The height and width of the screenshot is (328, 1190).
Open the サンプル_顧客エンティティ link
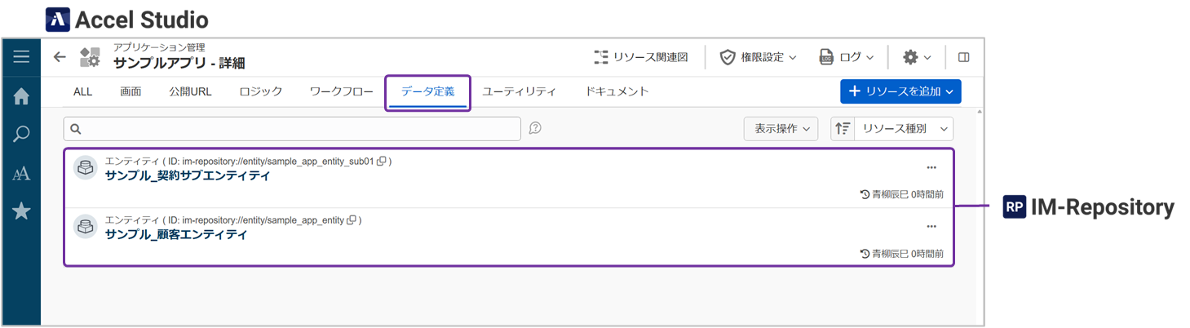pyautogui.click(x=175, y=234)
